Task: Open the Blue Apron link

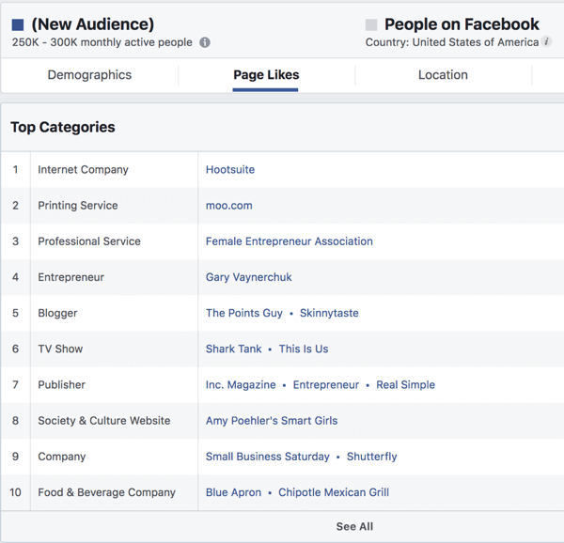Action: tap(233, 492)
